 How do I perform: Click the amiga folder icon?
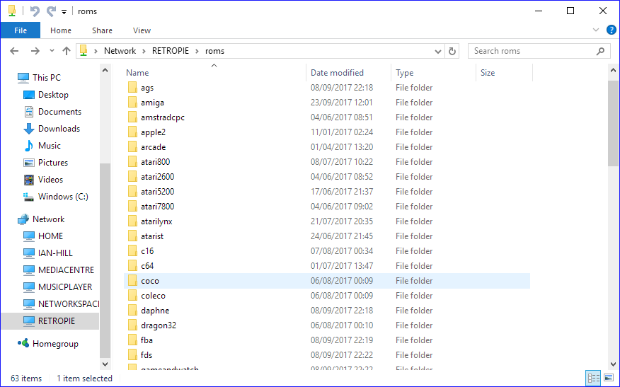click(132, 103)
